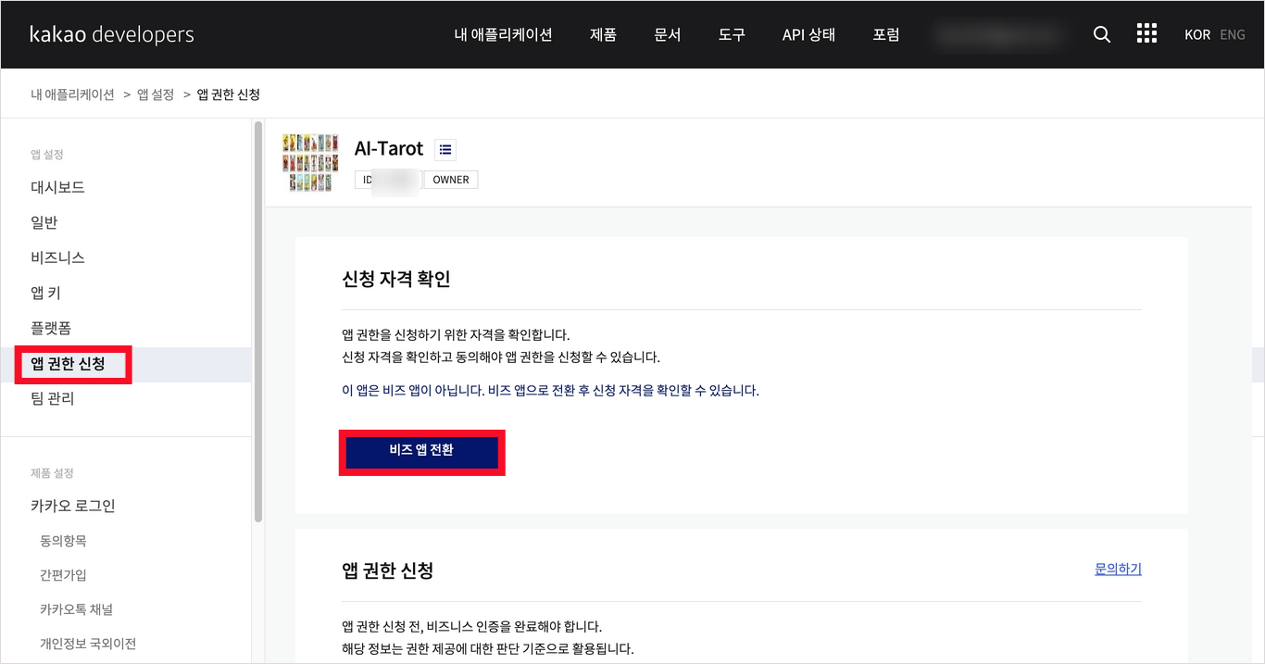Viewport: 1265px width, 664px height.
Task: Open 간편가입 under 카카오 로그인
Action: tap(63, 575)
